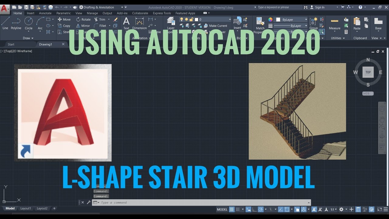Open the ByLayer color dropdown

coord(291,19)
